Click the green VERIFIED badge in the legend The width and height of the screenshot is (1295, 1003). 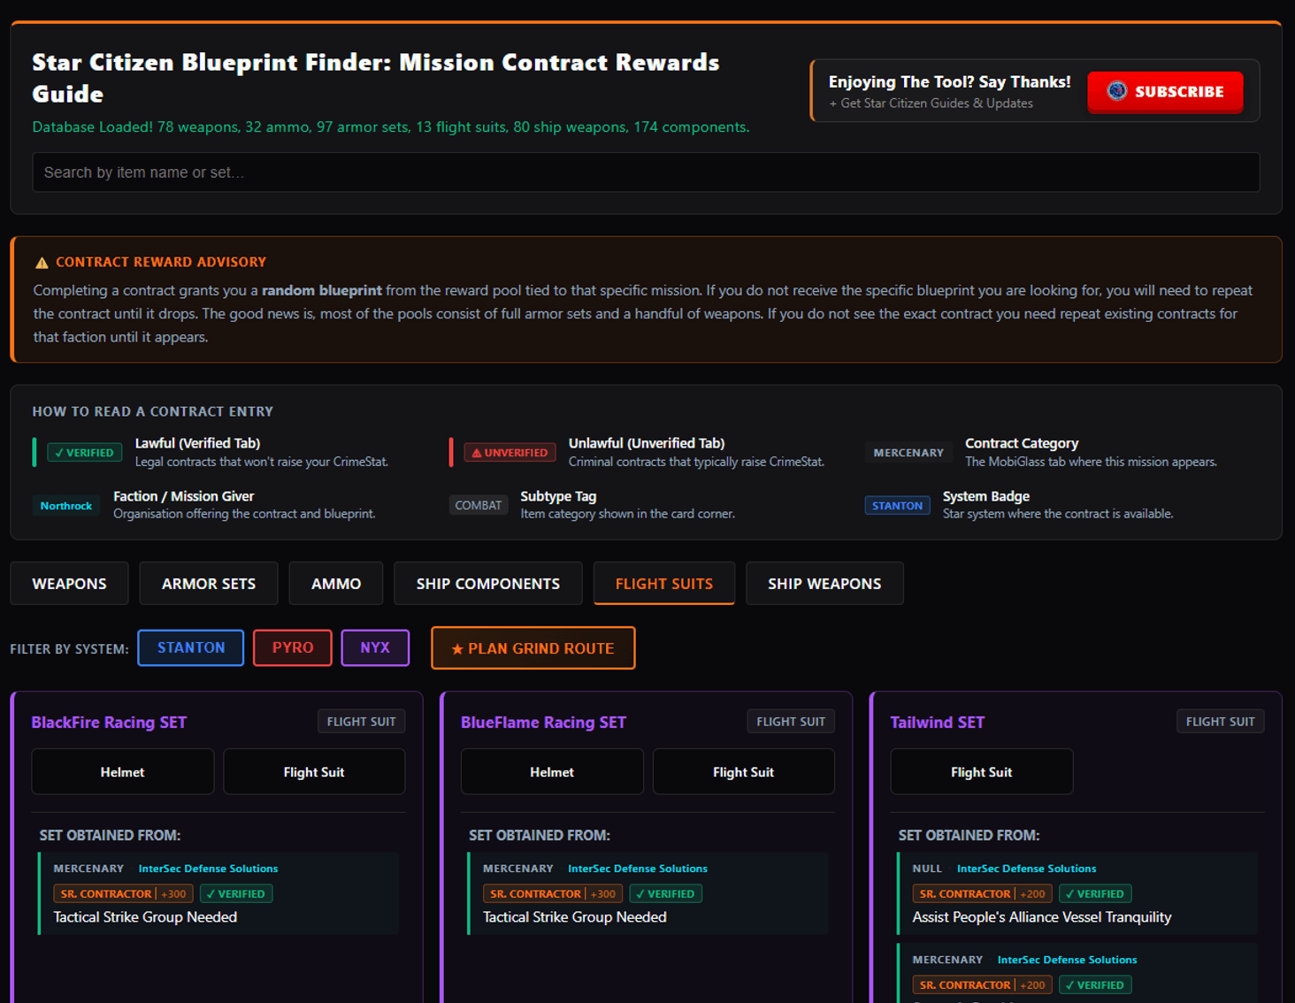85,453
